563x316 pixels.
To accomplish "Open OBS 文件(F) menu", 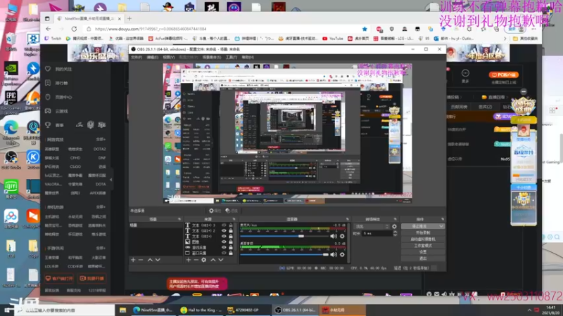I will [x=137, y=58].
